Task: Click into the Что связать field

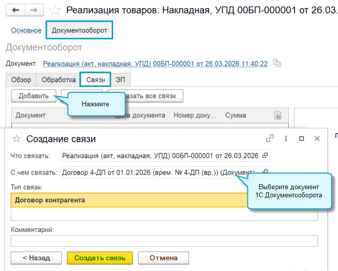Action: pos(160,155)
